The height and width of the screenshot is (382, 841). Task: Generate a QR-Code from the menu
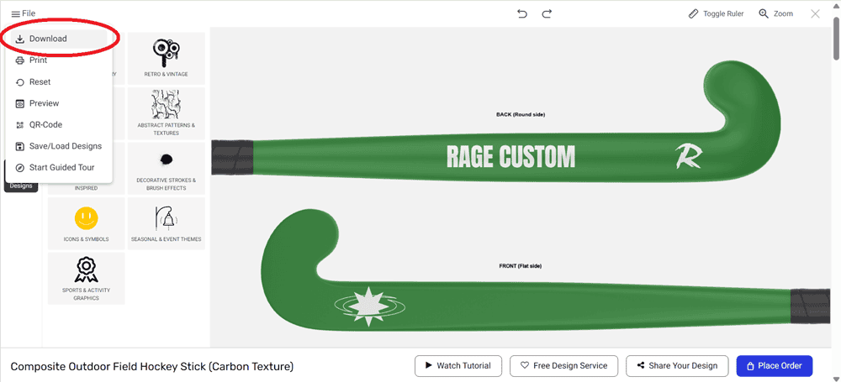tap(45, 125)
